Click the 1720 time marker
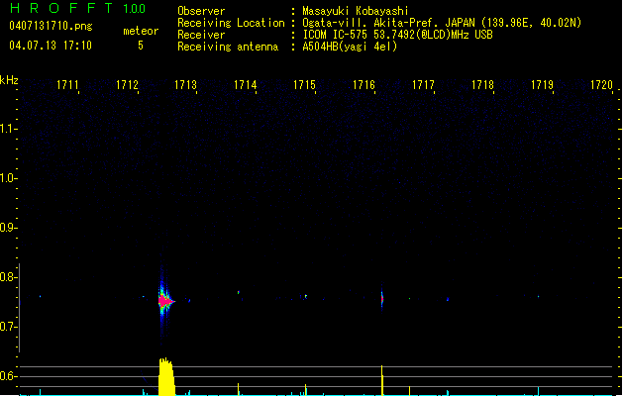 601,86
